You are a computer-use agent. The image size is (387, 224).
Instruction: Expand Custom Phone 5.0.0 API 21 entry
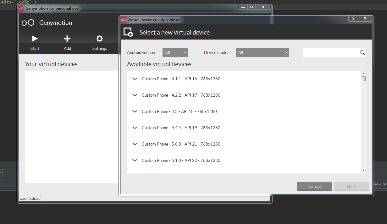pyautogui.click(x=135, y=144)
